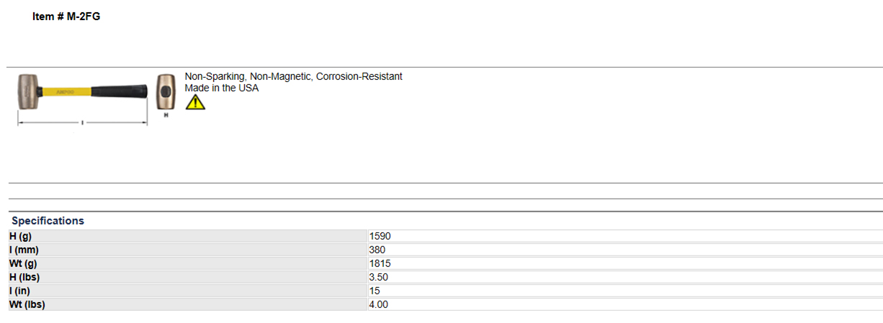Click the hammer head end-view image
This screenshot has width=883, height=323.
tap(166, 91)
